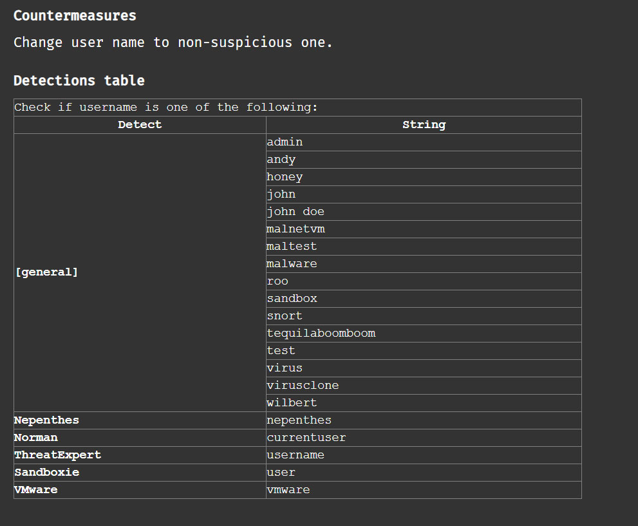Click the honey username cell

pyautogui.click(x=424, y=177)
